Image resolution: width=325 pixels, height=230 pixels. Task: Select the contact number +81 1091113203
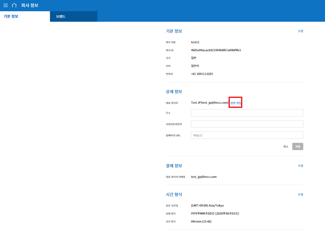(202, 74)
